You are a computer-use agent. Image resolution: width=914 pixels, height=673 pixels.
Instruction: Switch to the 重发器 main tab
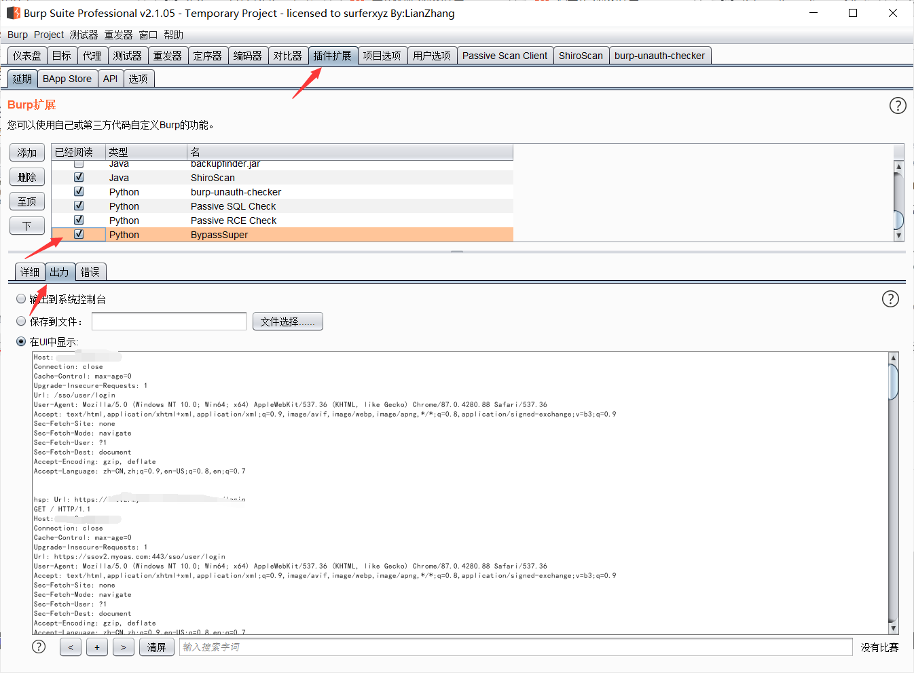coord(167,56)
